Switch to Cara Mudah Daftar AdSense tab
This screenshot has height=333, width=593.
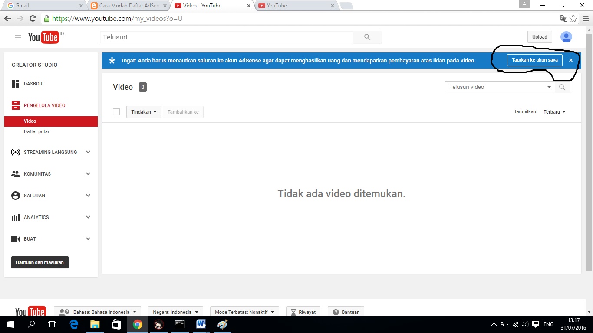click(129, 6)
